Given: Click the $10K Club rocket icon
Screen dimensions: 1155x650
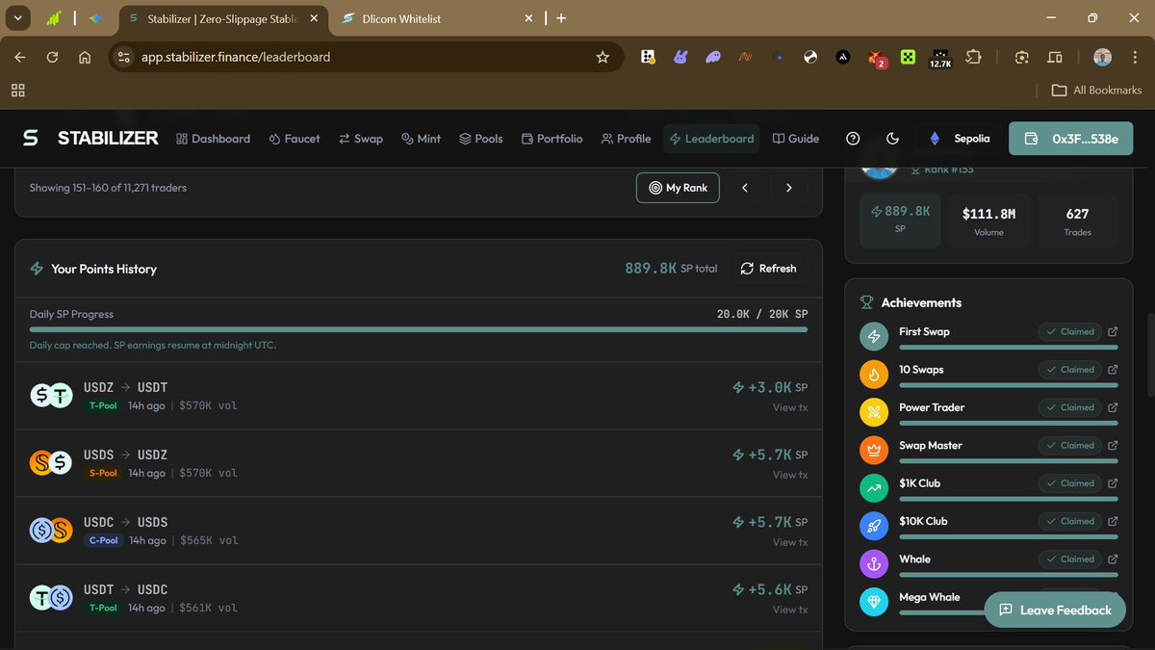Looking at the screenshot, I should (x=874, y=526).
